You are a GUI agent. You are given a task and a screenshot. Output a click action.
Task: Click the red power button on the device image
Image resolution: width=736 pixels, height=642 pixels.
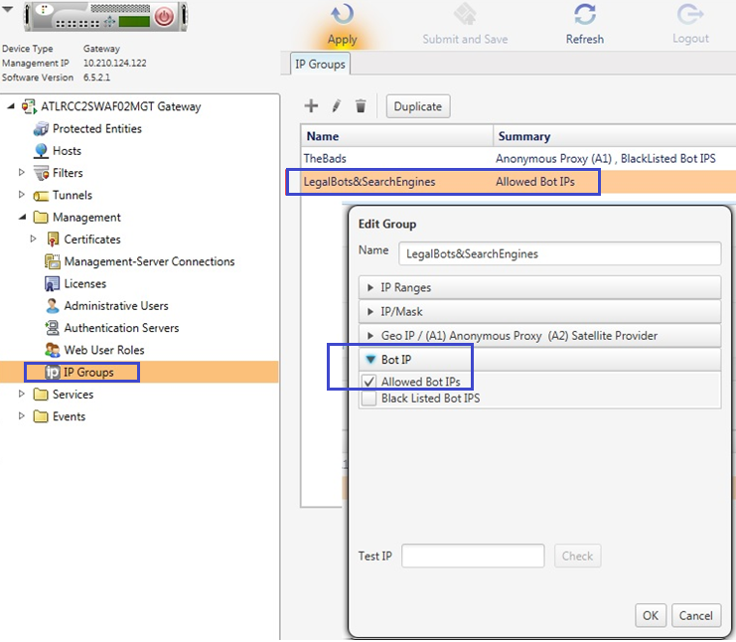coord(164,17)
